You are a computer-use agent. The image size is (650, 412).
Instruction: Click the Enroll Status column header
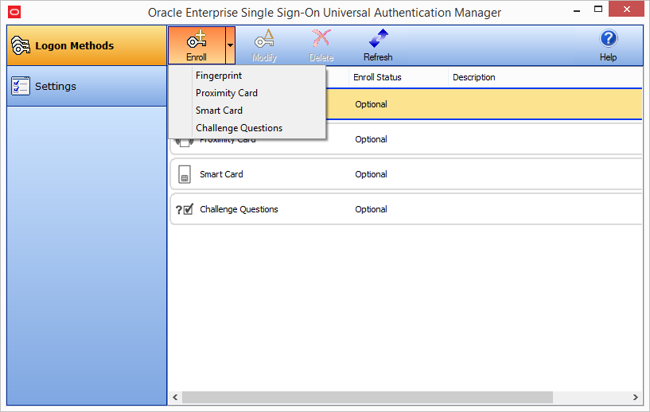(x=399, y=77)
